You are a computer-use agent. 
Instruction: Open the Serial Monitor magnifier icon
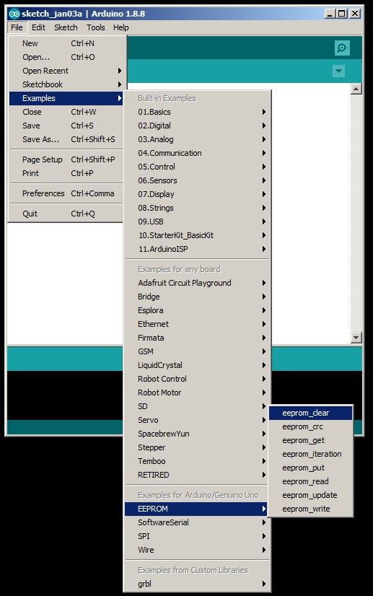tap(342, 48)
